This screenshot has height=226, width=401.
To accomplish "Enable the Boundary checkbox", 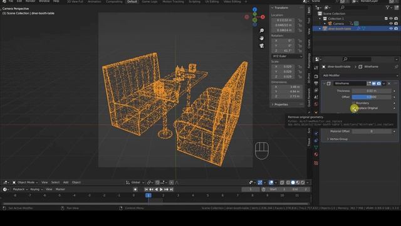I will click(353, 103).
